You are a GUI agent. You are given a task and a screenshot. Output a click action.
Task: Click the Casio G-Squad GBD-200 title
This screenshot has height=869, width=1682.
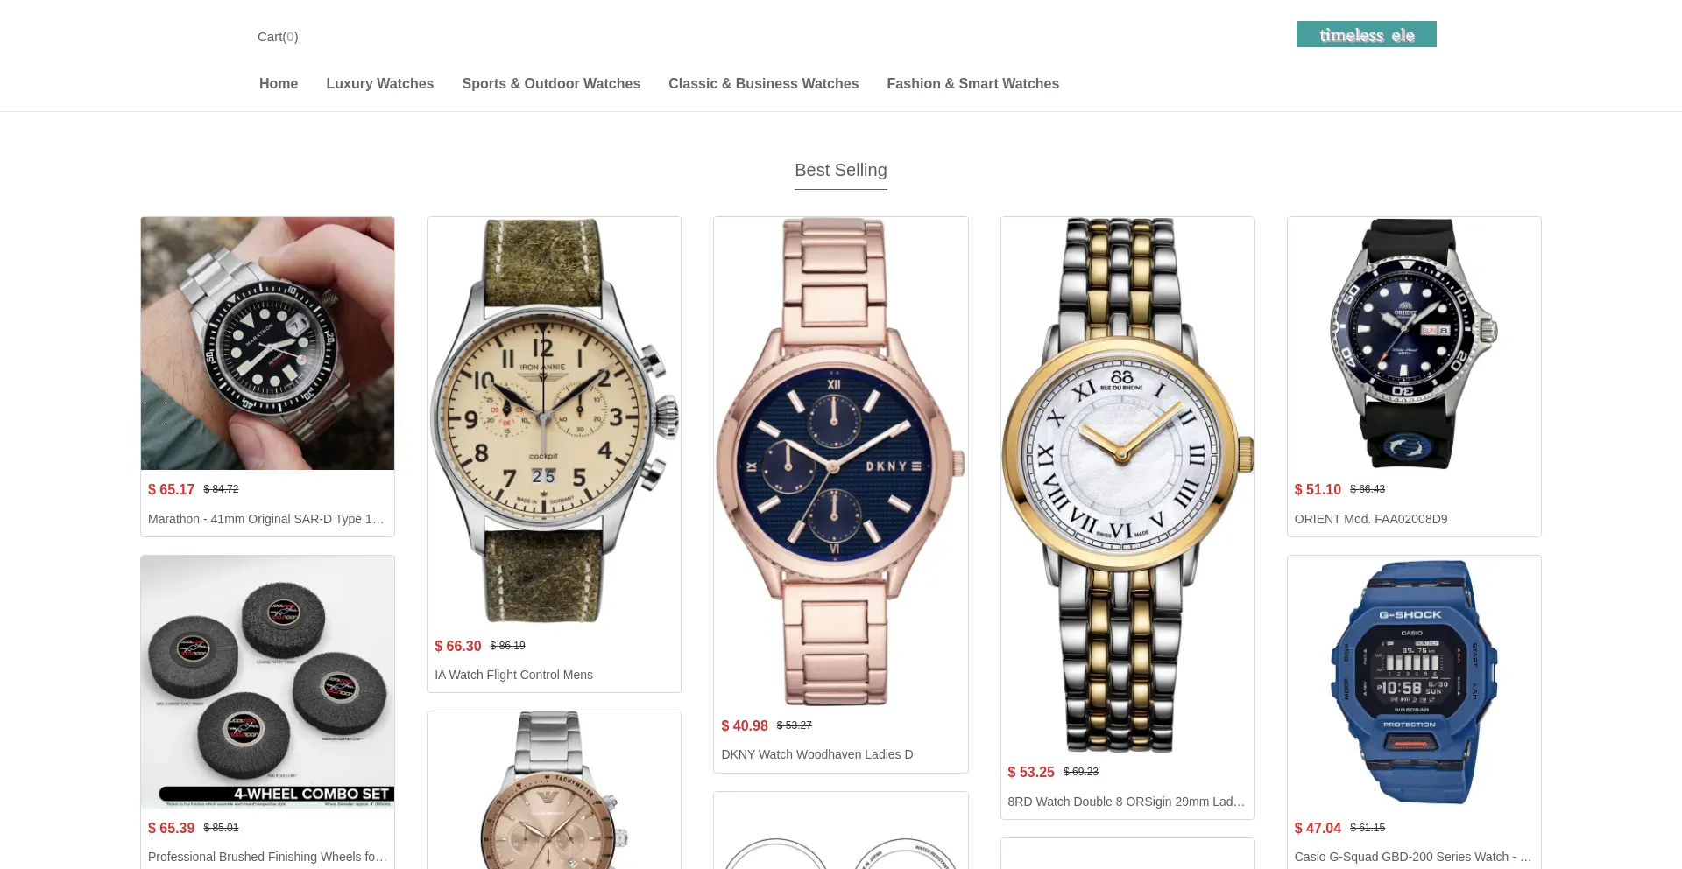click(x=1413, y=857)
